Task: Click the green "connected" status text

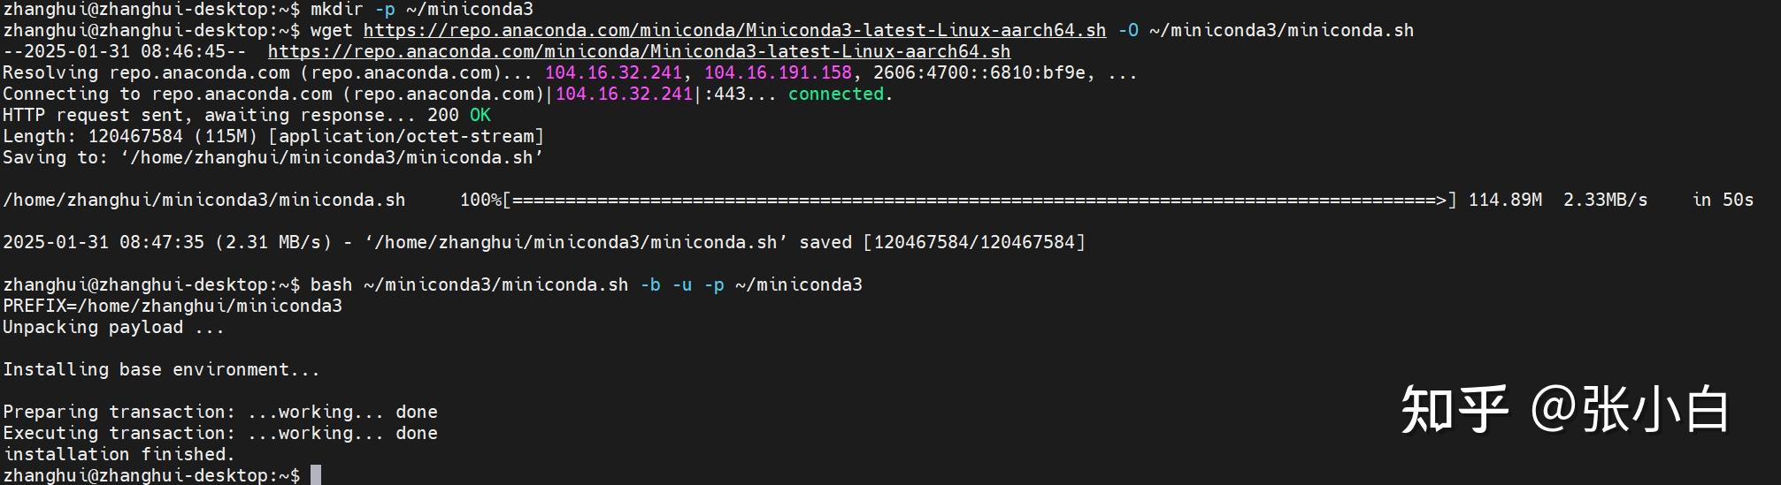Action: point(836,94)
